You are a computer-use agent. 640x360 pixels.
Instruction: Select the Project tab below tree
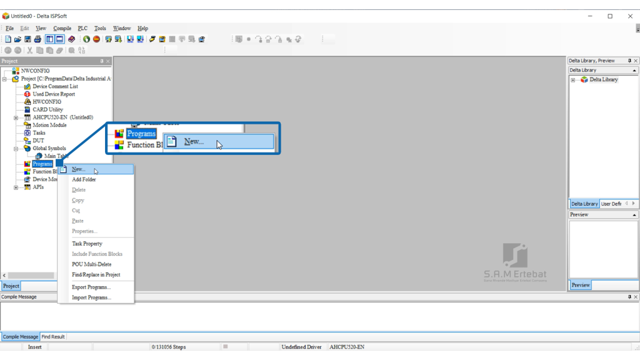tap(11, 286)
